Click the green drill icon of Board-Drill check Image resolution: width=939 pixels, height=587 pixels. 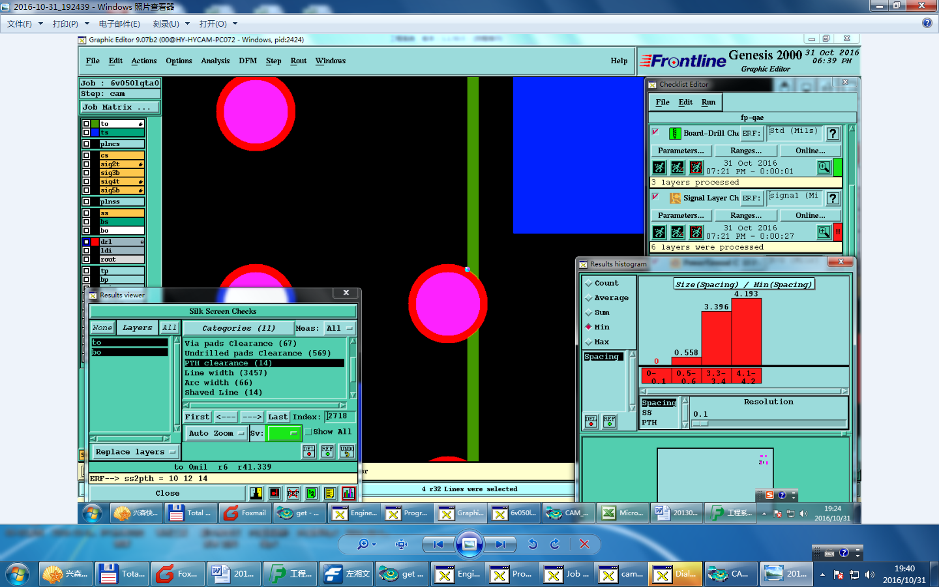pyautogui.click(x=676, y=133)
